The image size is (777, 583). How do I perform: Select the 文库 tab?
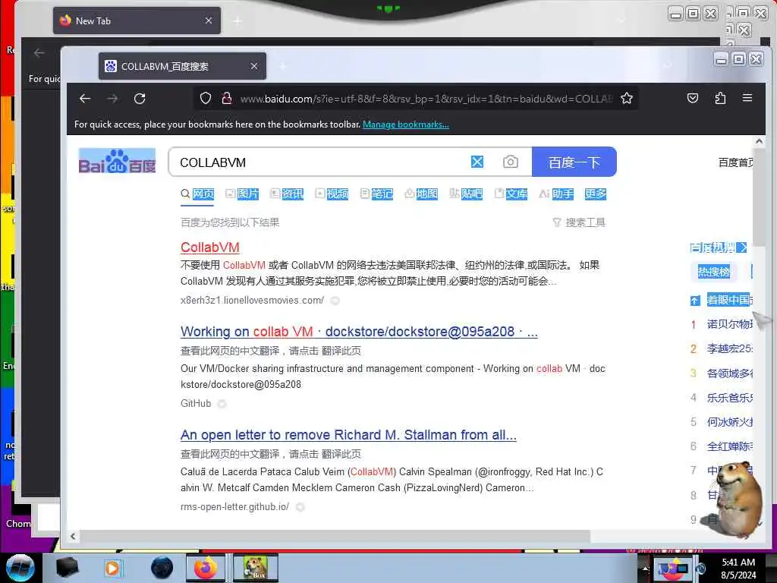click(x=511, y=194)
